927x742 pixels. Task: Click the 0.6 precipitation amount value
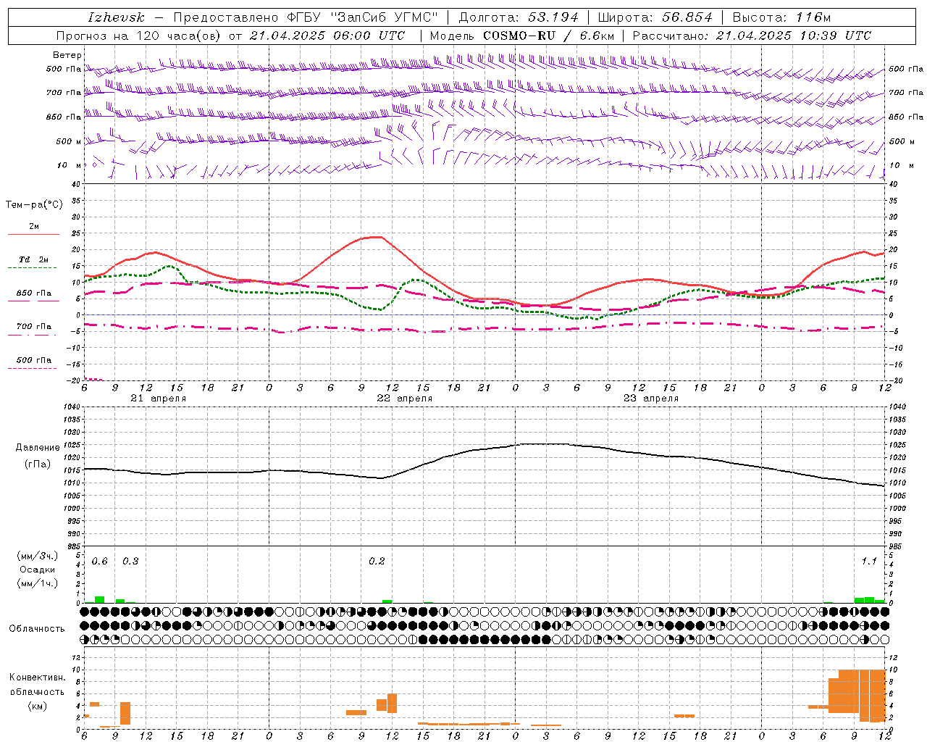tap(100, 562)
